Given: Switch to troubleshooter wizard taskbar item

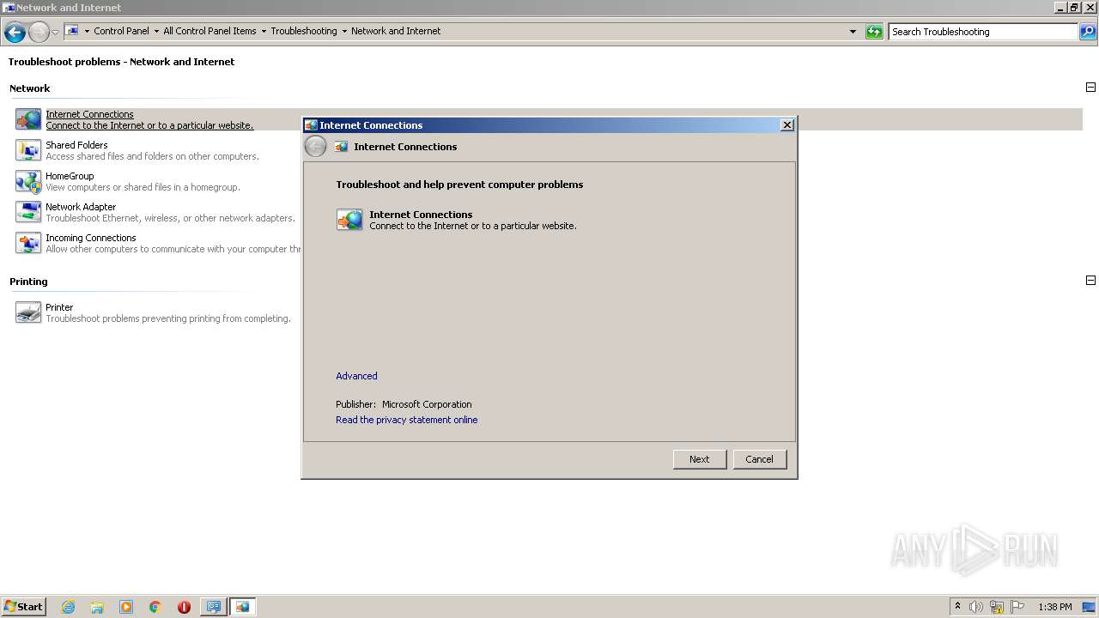Looking at the screenshot, I should click(242, 607).
